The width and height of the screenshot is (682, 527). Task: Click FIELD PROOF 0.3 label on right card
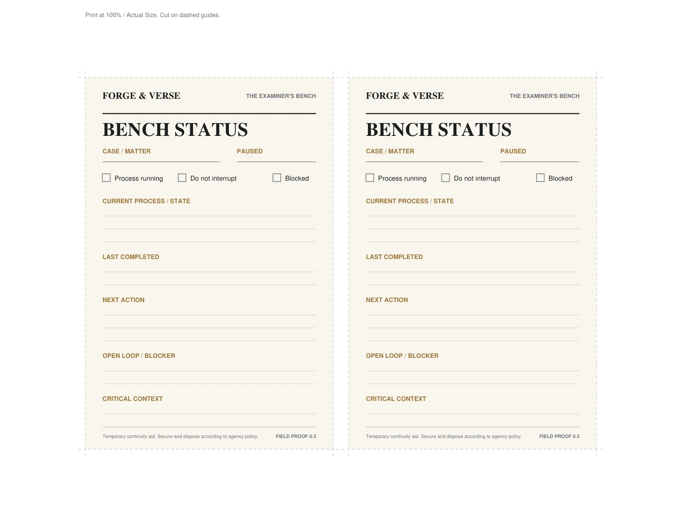tap(559, 436)
